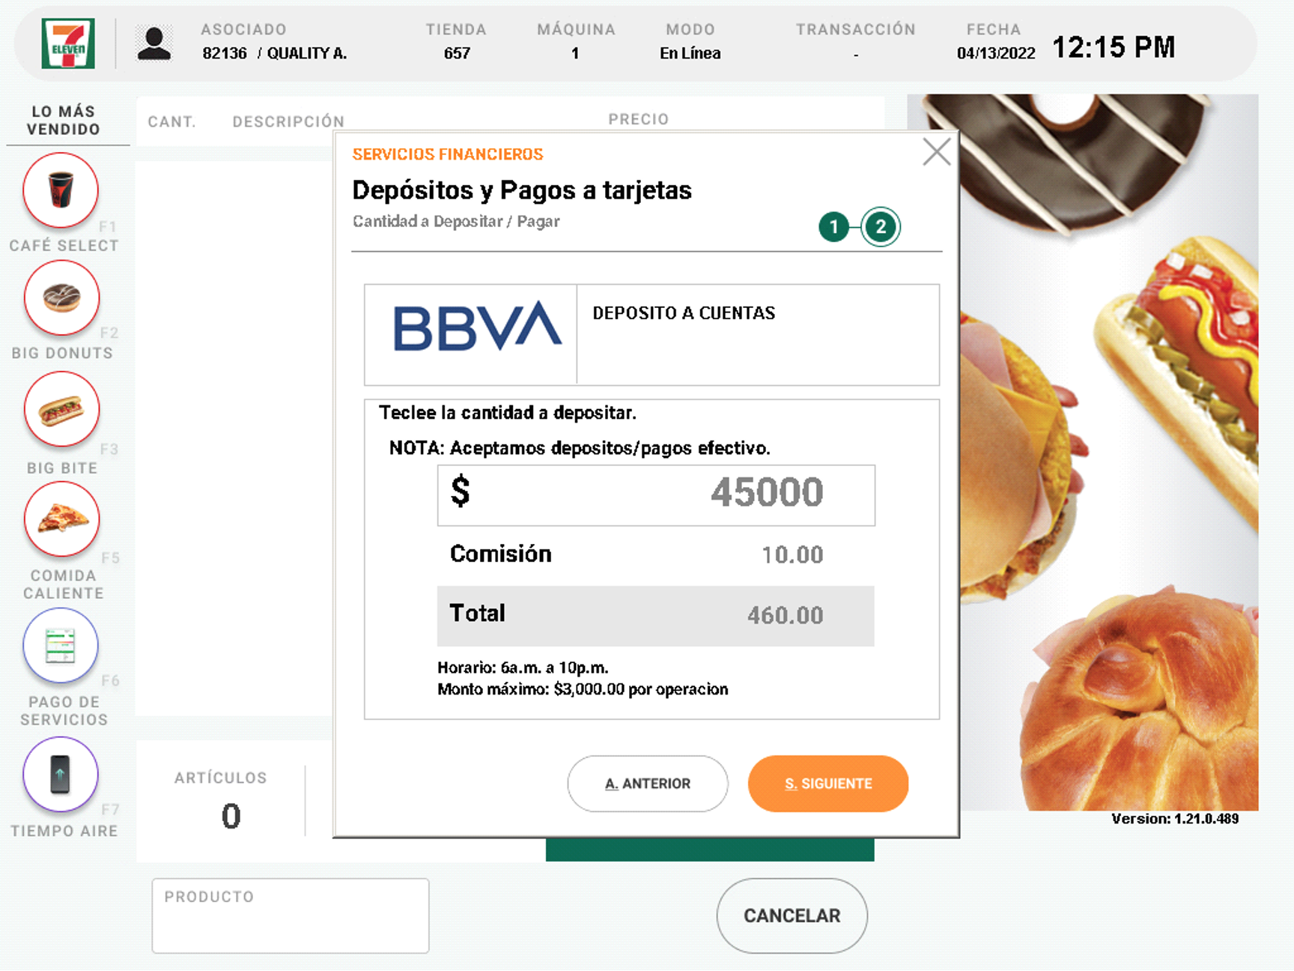Click the BBVA bank logo
This screenshot has width=1294, height=971.
(477, 327)
